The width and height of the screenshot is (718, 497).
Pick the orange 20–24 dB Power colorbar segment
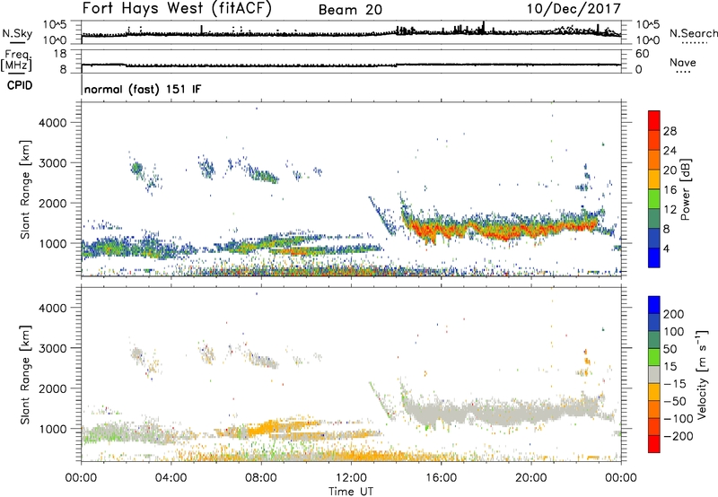654,161
